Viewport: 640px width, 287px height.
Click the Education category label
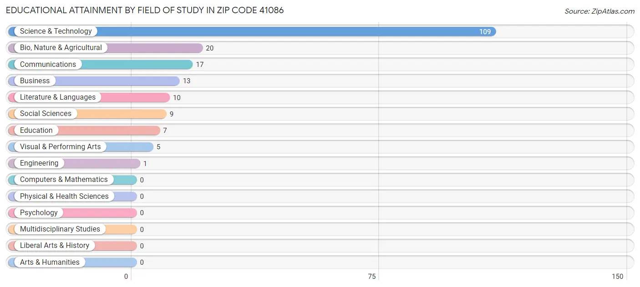click(x=36, y=130)
